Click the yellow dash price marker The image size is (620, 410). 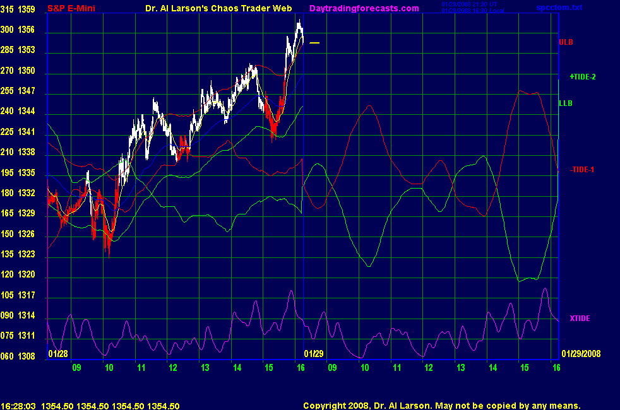[x=314, y=43]
